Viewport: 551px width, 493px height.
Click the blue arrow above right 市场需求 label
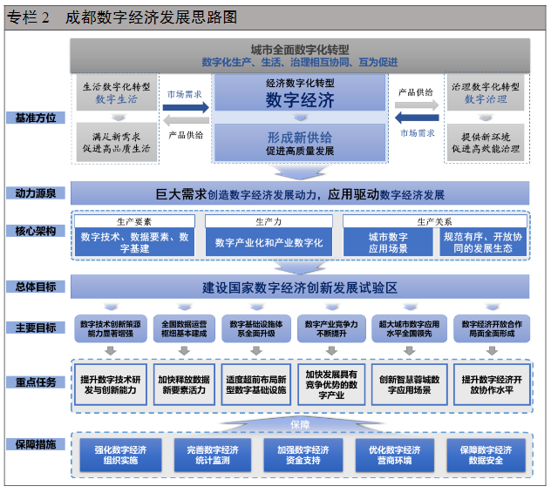pos(416,119)
